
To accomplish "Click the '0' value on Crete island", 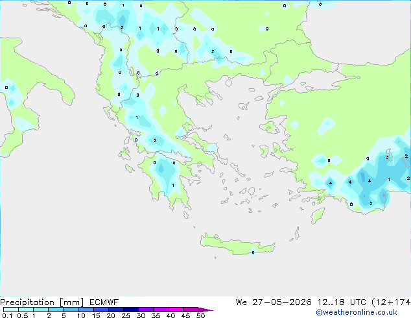I will coord(253,252).
